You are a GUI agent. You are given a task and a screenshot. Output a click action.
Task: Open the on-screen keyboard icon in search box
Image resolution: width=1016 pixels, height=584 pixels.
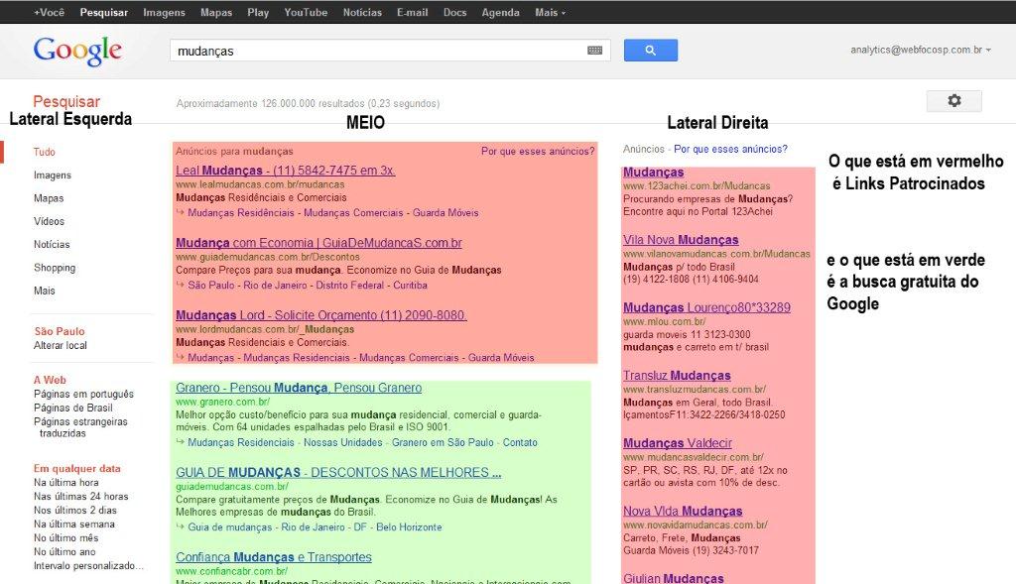click(594, 51)
